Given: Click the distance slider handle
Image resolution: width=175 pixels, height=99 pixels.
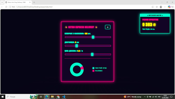Looking at the screenshot, I should [77, 46].
